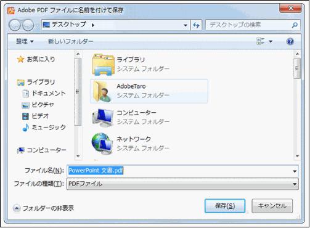Open ビデオ in navigation pane

40,116
